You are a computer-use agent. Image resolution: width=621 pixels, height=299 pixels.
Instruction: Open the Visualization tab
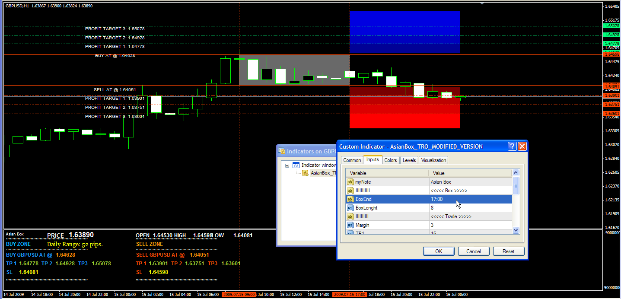(433, 160)
